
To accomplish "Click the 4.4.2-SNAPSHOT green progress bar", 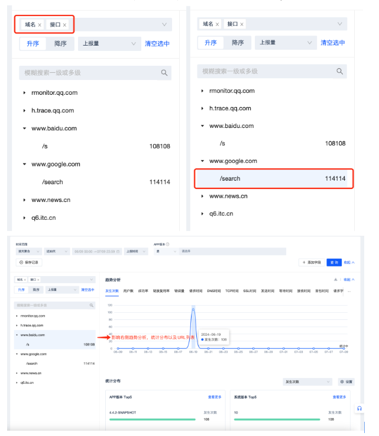I will coord(152,419).
